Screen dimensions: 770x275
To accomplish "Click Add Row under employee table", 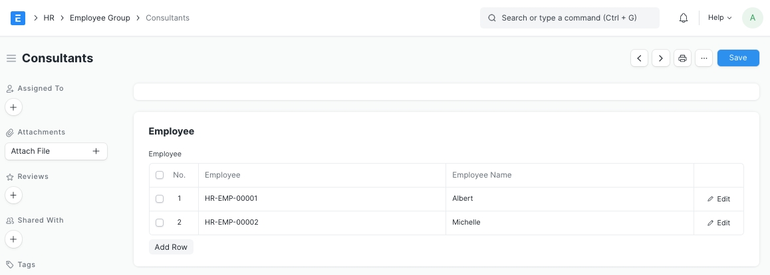I will (171, 247).
